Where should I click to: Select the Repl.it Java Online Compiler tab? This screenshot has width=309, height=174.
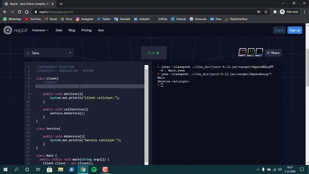[x=29, y=4]
